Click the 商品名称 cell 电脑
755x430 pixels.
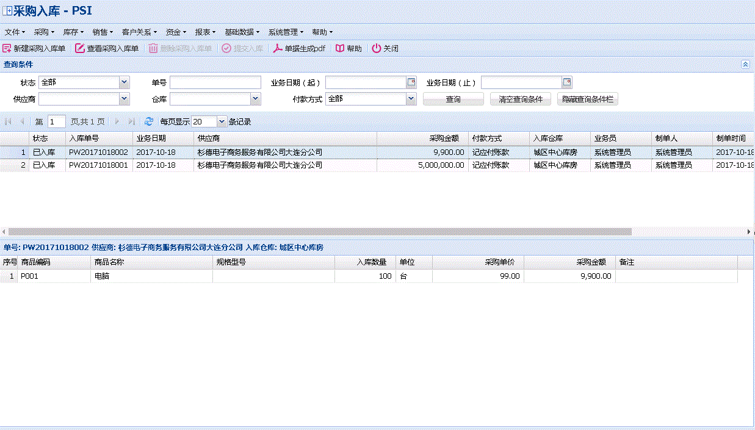(151, 276)
